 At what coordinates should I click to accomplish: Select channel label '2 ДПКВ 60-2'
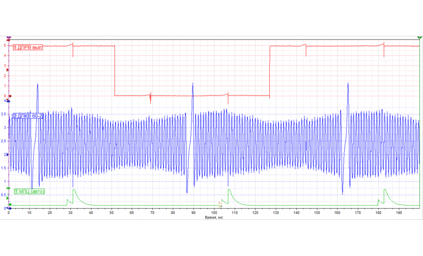[x=29, y=116]
